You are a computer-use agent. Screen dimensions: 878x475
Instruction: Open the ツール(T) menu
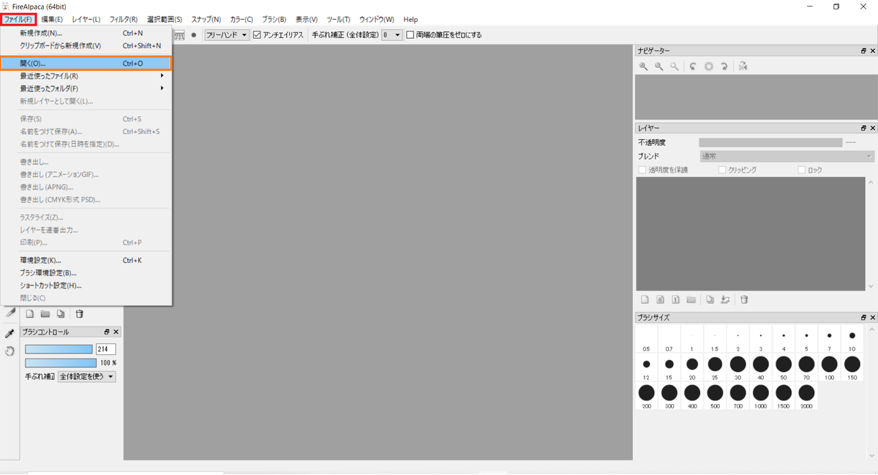[338, 19]
